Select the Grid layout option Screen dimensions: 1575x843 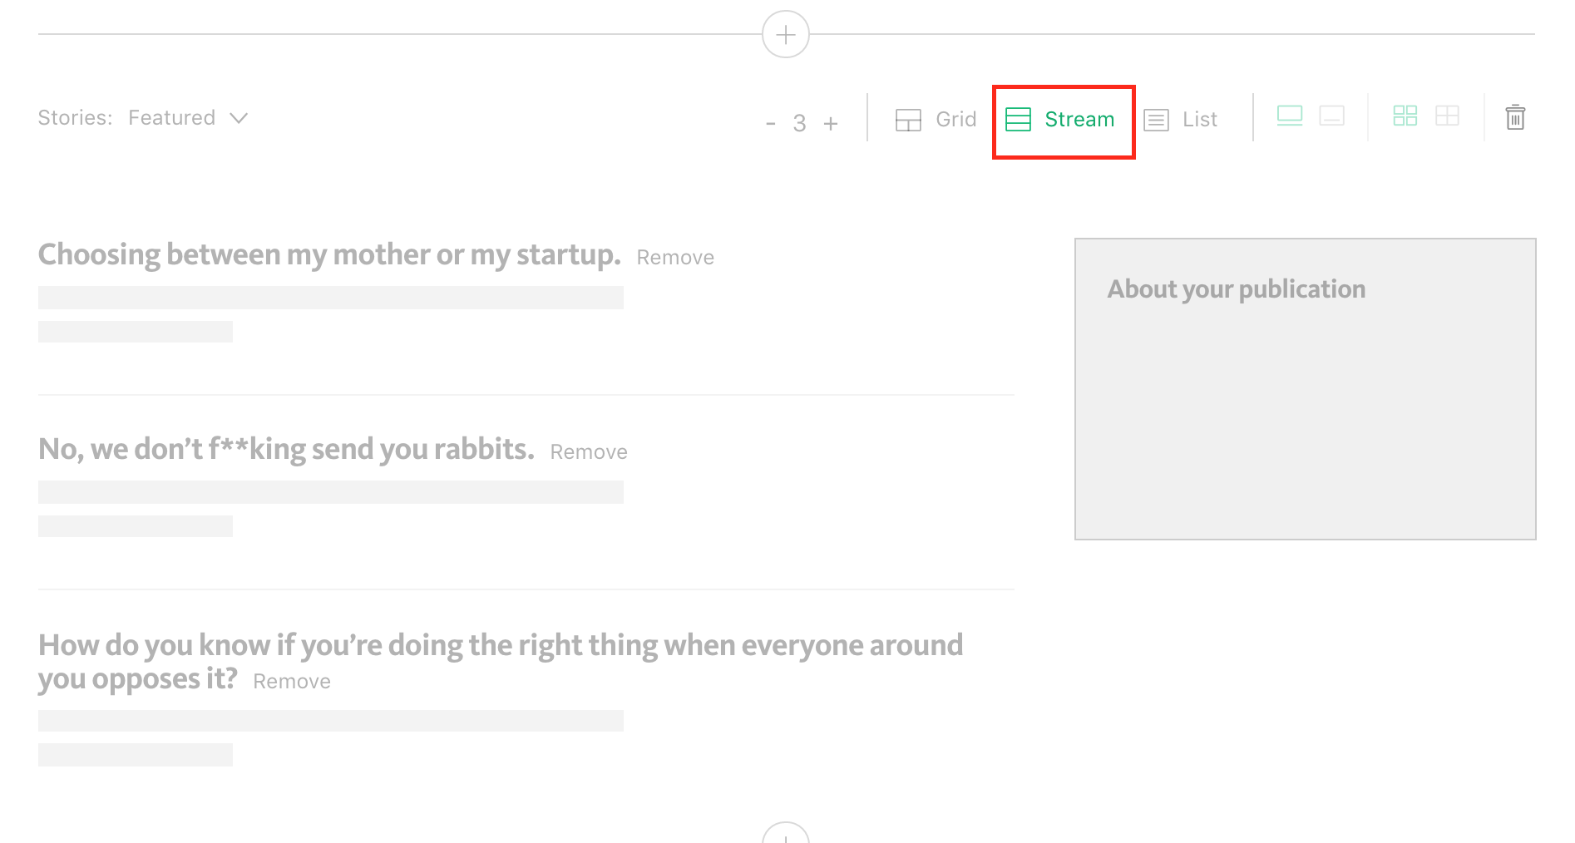coord(936,120)
